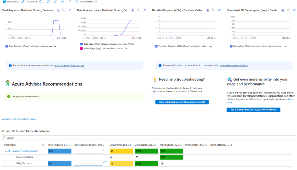This screenshot has height=170, width=297.
Task: Open the Advisor recommendations page link
Action: coord(19,119)
